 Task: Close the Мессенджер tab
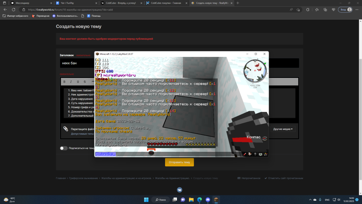pyautogui.click(x=51, y=3)
